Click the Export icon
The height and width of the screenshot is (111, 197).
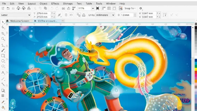pyautogui.click(x=69, y=8)
